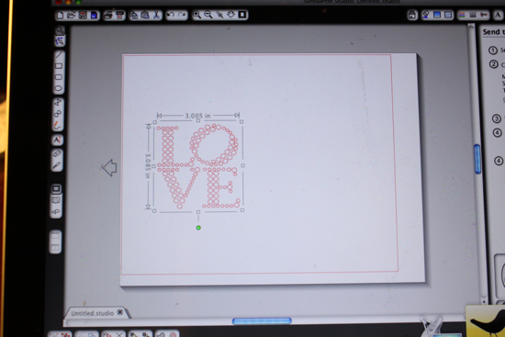
Task: Switch to the Untitled.studio tab
Action: (93, 313)
